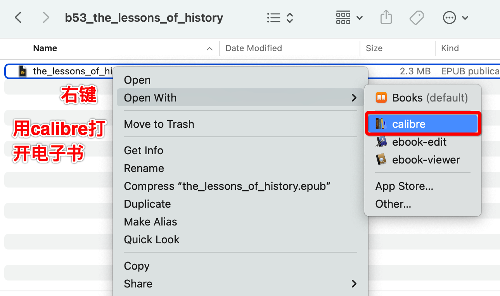Open with Books default app
Screen dimensions: 500x296
(422, 98)
